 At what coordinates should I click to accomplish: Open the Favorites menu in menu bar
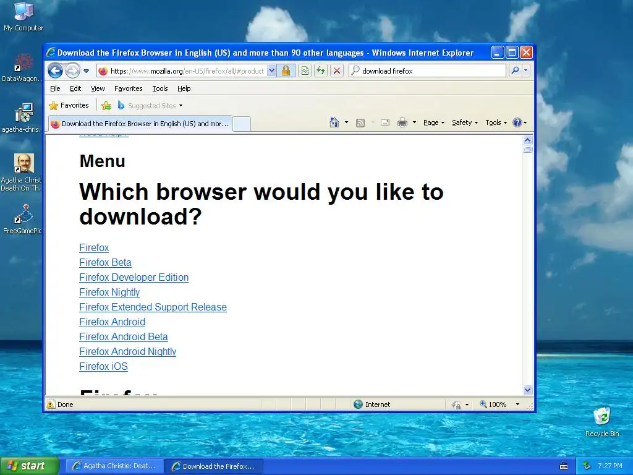point(129,88)
